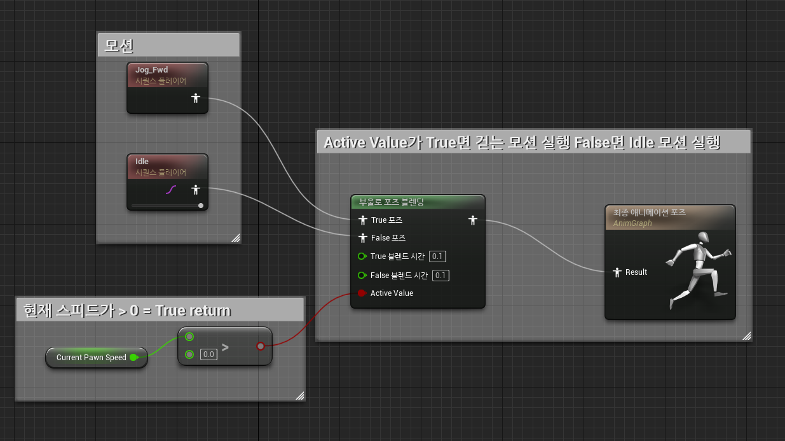Click the Active Value label
785x441 pixels.
coord(392,293)
